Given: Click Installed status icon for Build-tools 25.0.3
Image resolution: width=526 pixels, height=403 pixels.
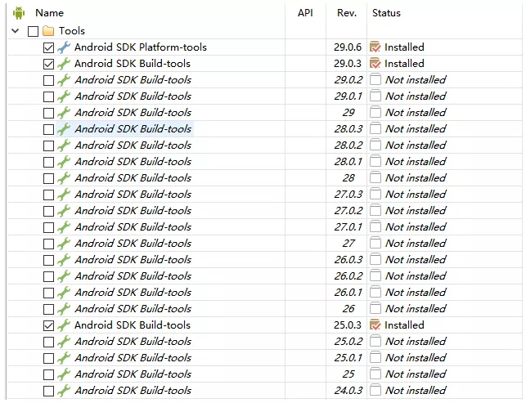Looking at the screenshot, I should [x=375, y=325].
